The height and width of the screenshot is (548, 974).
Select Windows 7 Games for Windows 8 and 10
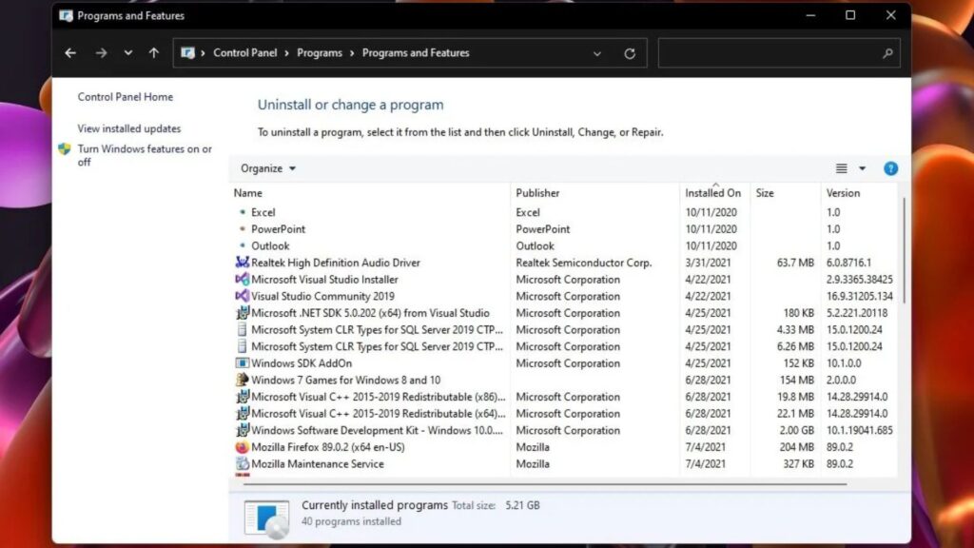point(345,381)
